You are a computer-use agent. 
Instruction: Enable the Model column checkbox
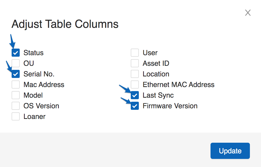16,95
